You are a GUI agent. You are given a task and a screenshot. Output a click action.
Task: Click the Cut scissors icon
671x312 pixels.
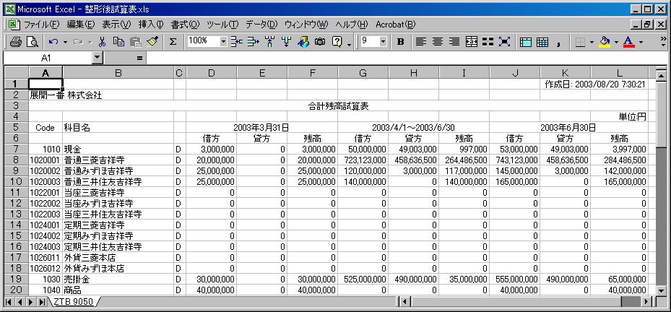click(102, 41)
